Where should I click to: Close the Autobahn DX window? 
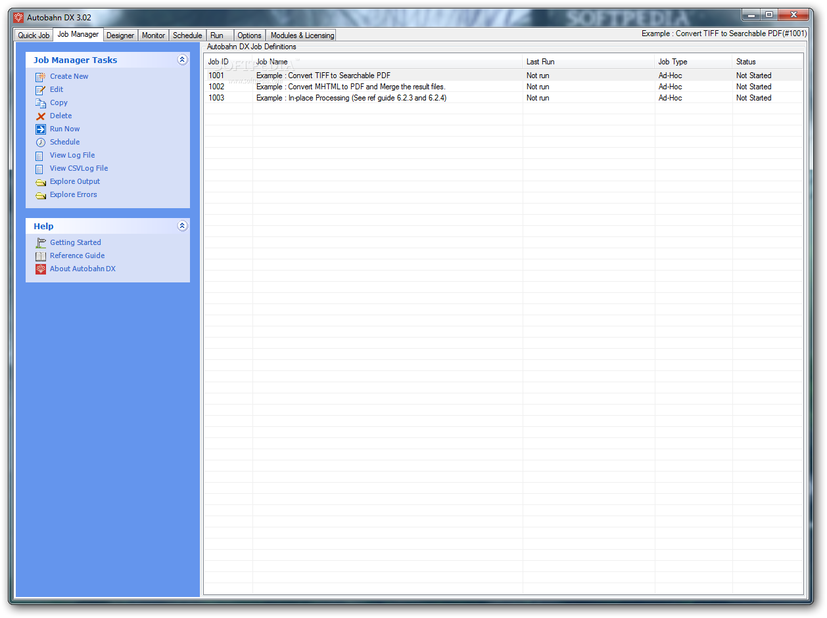[x=793, y=14]
